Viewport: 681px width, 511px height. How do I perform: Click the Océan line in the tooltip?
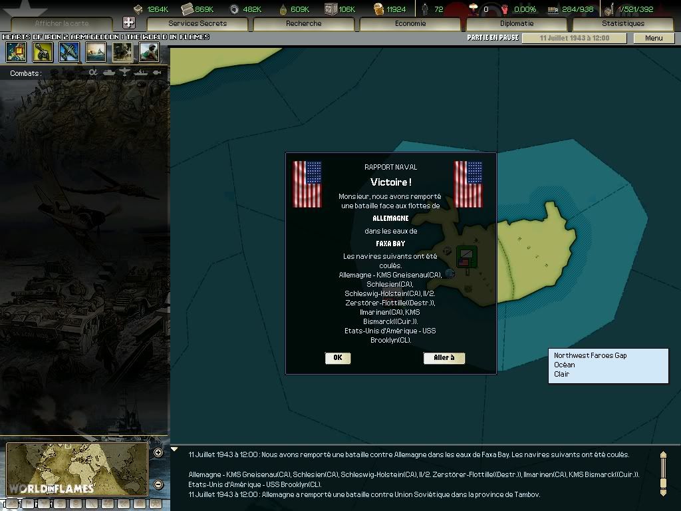pos(564,365)
